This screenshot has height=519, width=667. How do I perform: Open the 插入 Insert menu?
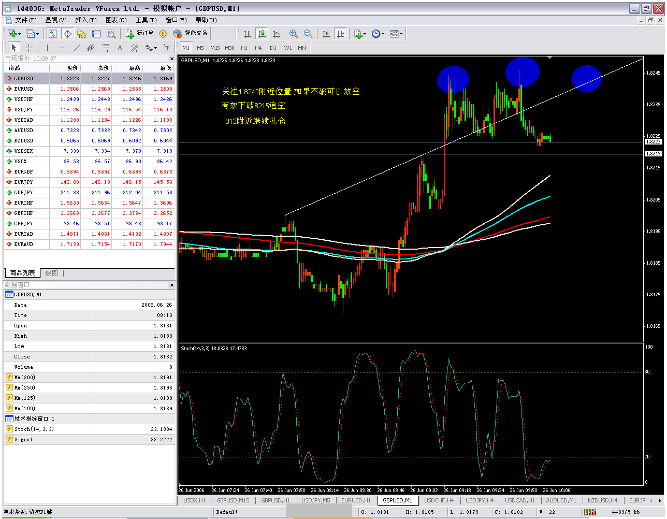86,20
